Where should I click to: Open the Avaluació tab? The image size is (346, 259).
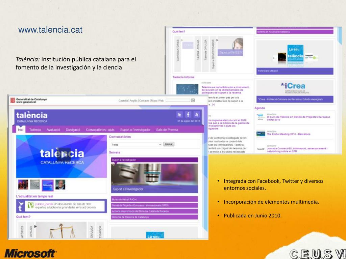click(x=53, y=130)
